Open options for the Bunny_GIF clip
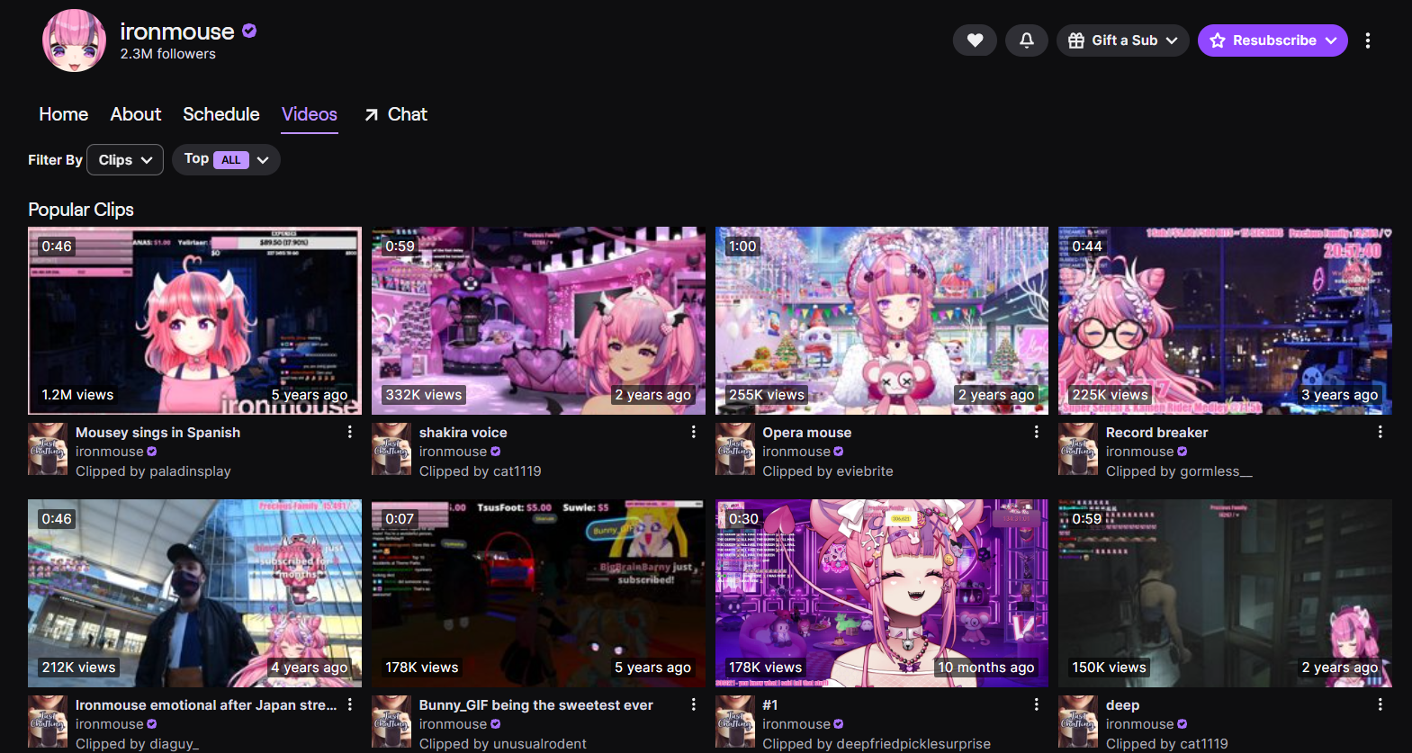Image resolution: width=1412 pixels, height=753 pixels. tap(694, 705)
